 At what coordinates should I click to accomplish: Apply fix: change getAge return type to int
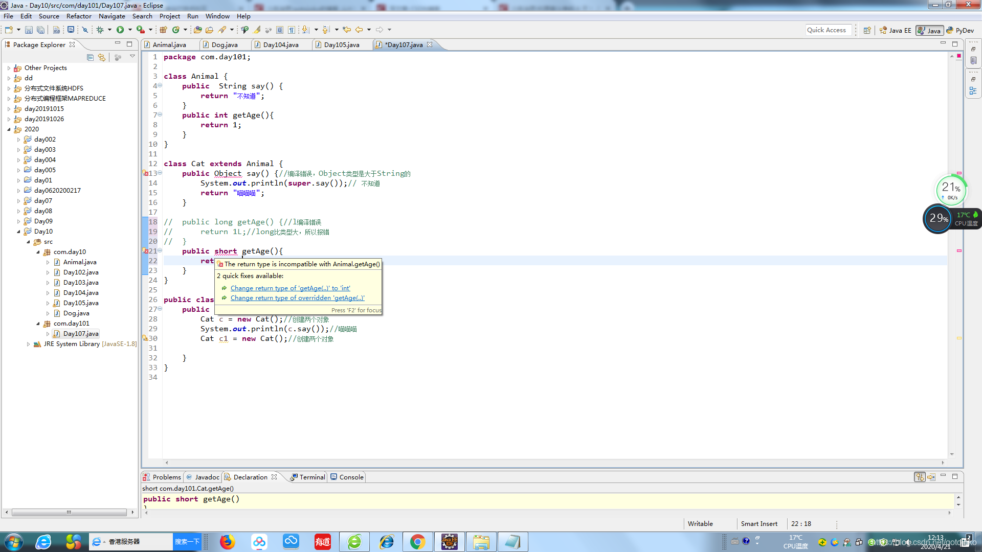pyautogui.click(x=290, y=288)
